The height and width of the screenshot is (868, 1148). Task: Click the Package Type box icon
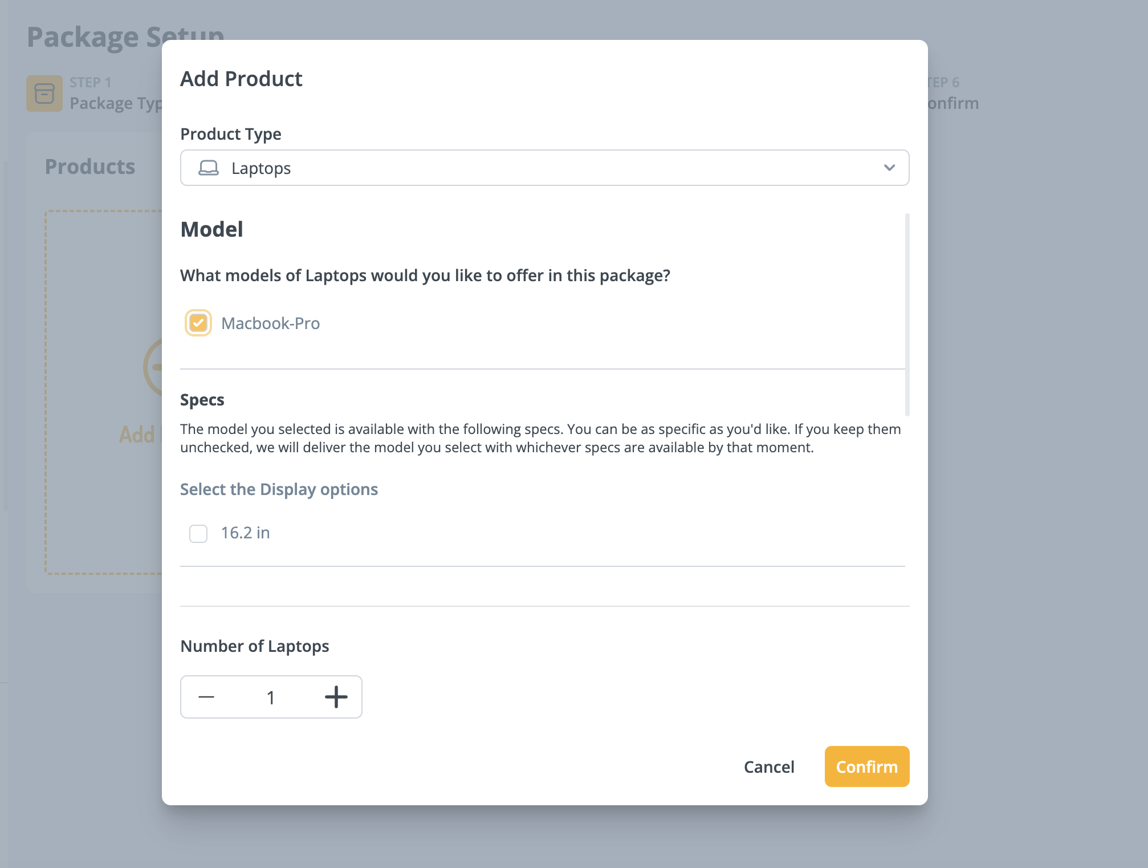tap(44, 93)
